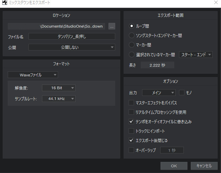
Task: Click the ミックスダウンをエクスポート title text
Action: point(30,3)
